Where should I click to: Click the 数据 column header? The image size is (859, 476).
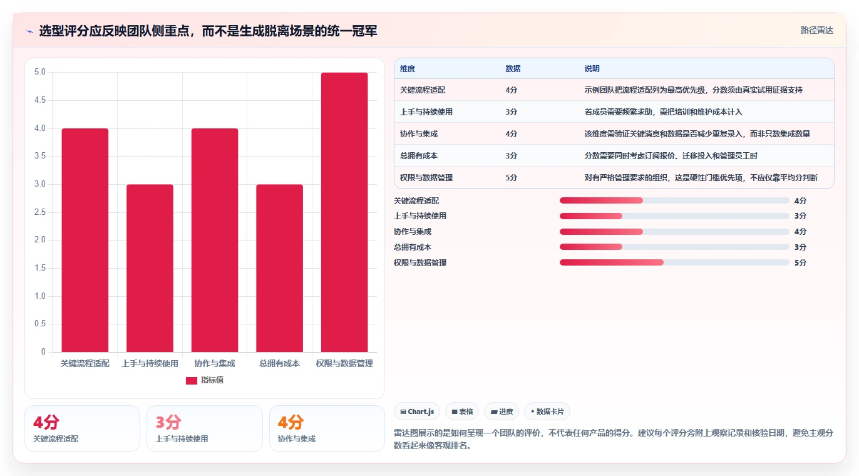(x=513, y=69)
